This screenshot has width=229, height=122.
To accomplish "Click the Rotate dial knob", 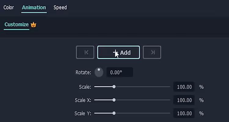I will coord(99,73).
